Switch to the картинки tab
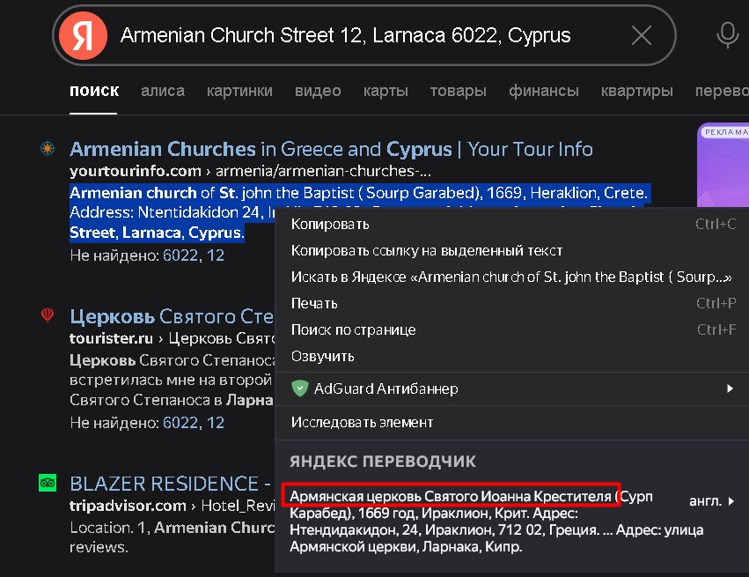The width and height of the screenshot is (749, 577). coord(239,90)
